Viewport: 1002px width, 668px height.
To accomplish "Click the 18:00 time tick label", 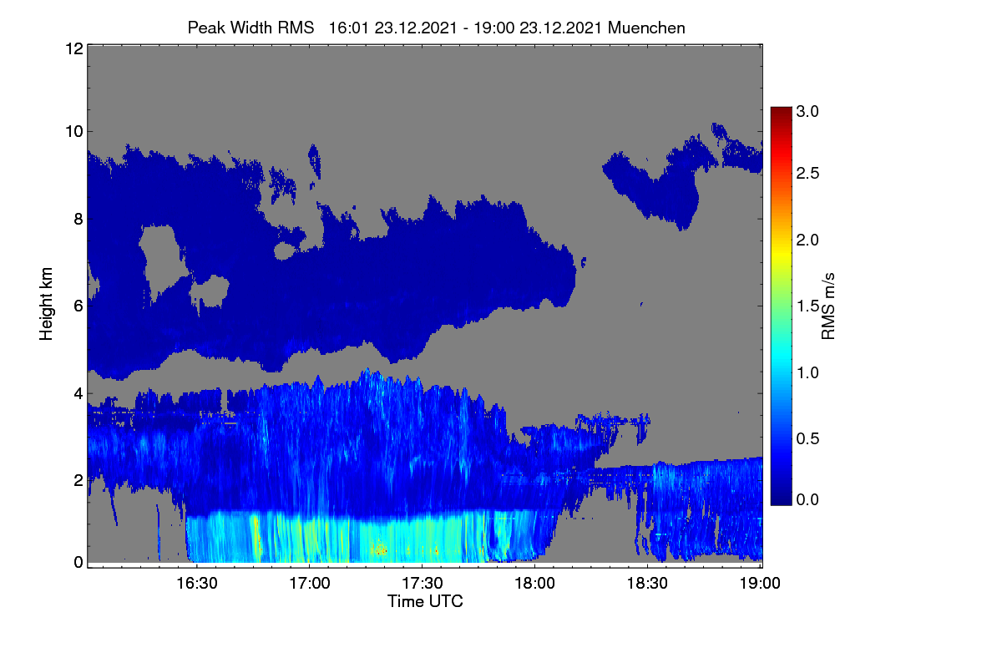I will coord(534,584).
